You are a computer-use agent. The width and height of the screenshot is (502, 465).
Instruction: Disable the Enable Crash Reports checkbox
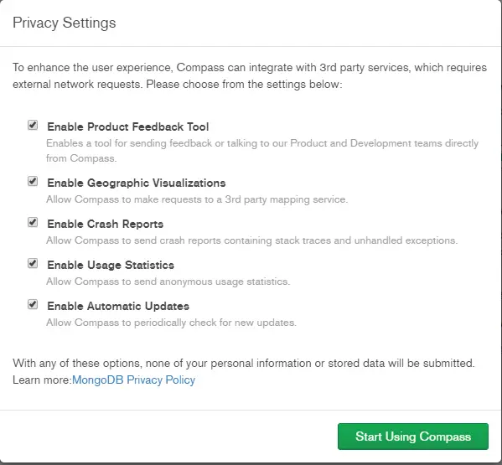click(x=33, y=222)
